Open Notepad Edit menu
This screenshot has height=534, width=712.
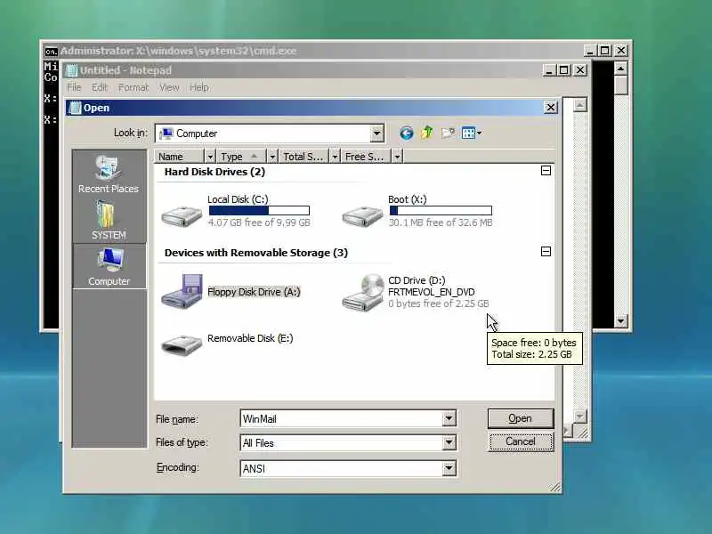click(100, 87)
